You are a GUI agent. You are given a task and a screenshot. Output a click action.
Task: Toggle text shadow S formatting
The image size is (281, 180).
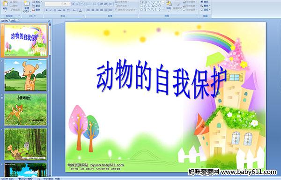[64, 10]
